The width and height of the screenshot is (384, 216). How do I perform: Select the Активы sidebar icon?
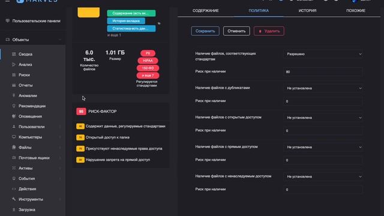(14, 168)
